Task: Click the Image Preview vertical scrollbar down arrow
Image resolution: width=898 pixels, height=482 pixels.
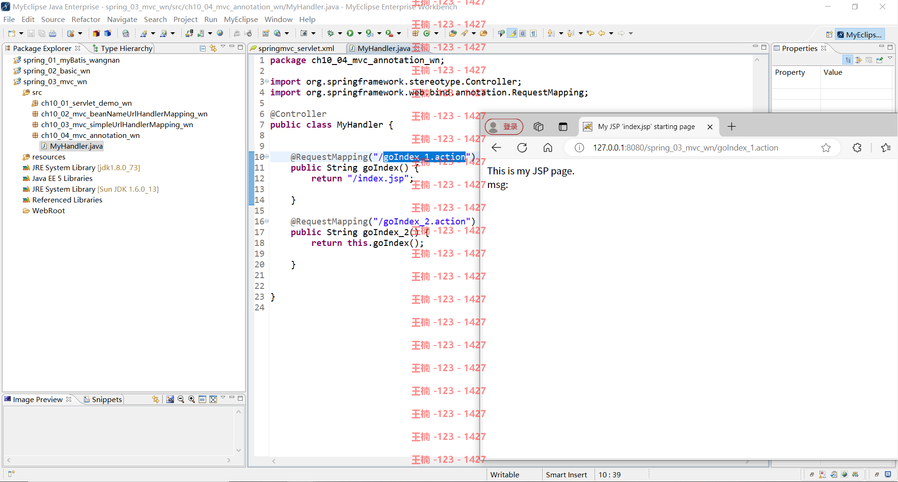Action: tap(238, 450)
